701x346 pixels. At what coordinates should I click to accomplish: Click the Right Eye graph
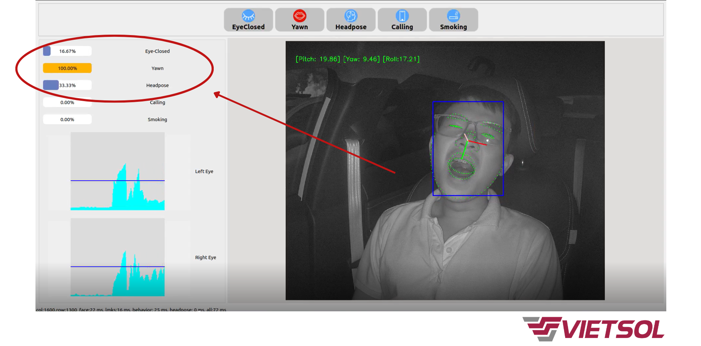click(x=118, y=257)
